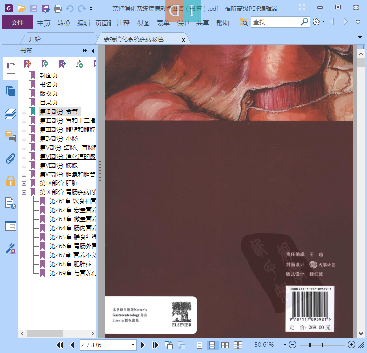The height and width of the screenshot is (353, 367).
Task: Open the Layers sidebar panel
Action: point(11,114)
